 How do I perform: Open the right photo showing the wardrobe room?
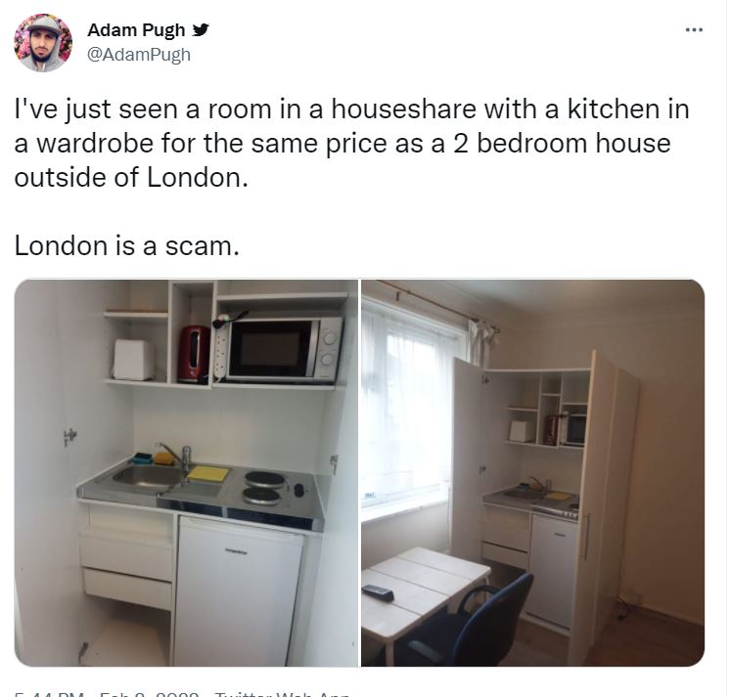point(533,472)
